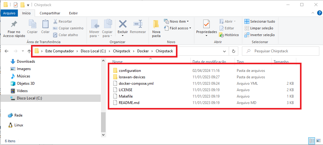Choose Colar atalho in ribbon
Image resolution: width=323 pixels, height=145 pixels.
pos(65,35)
